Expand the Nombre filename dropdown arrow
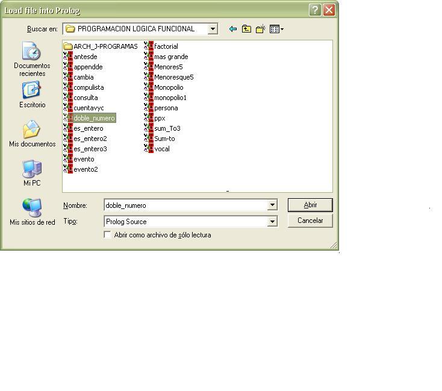Viewport: 442px width, 391px height. tap(272, 205)
